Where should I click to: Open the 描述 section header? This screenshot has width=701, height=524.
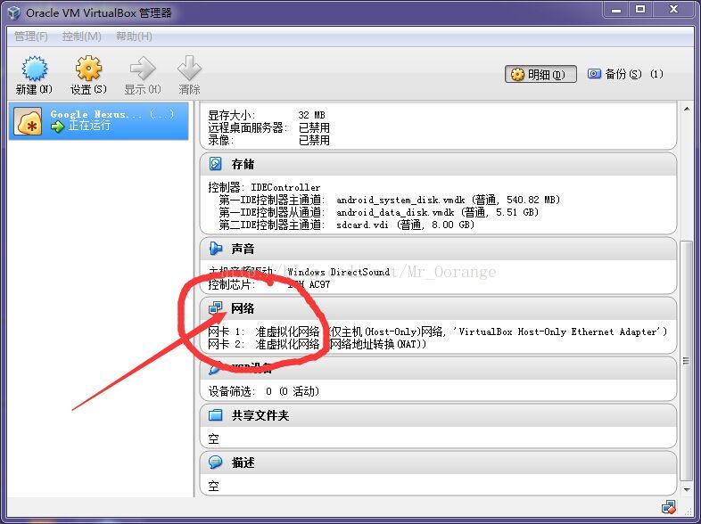438,463
